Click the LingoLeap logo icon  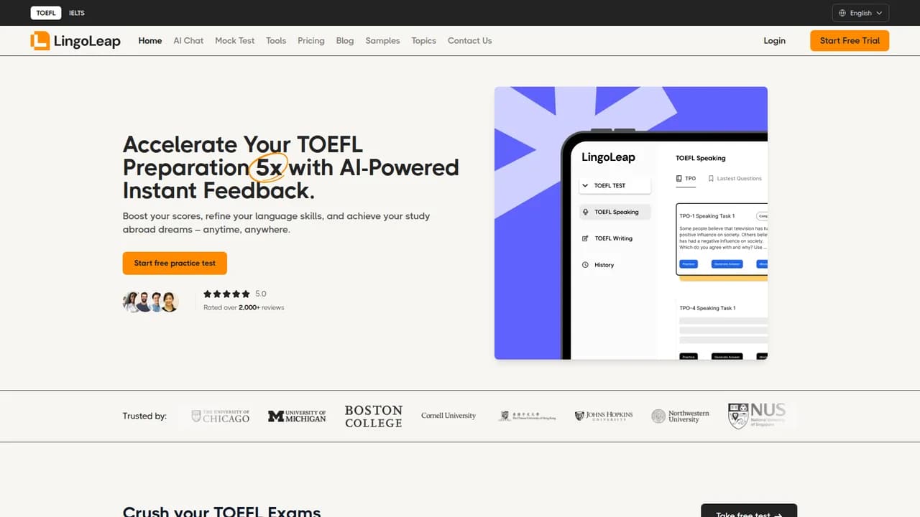coord(40,41)
